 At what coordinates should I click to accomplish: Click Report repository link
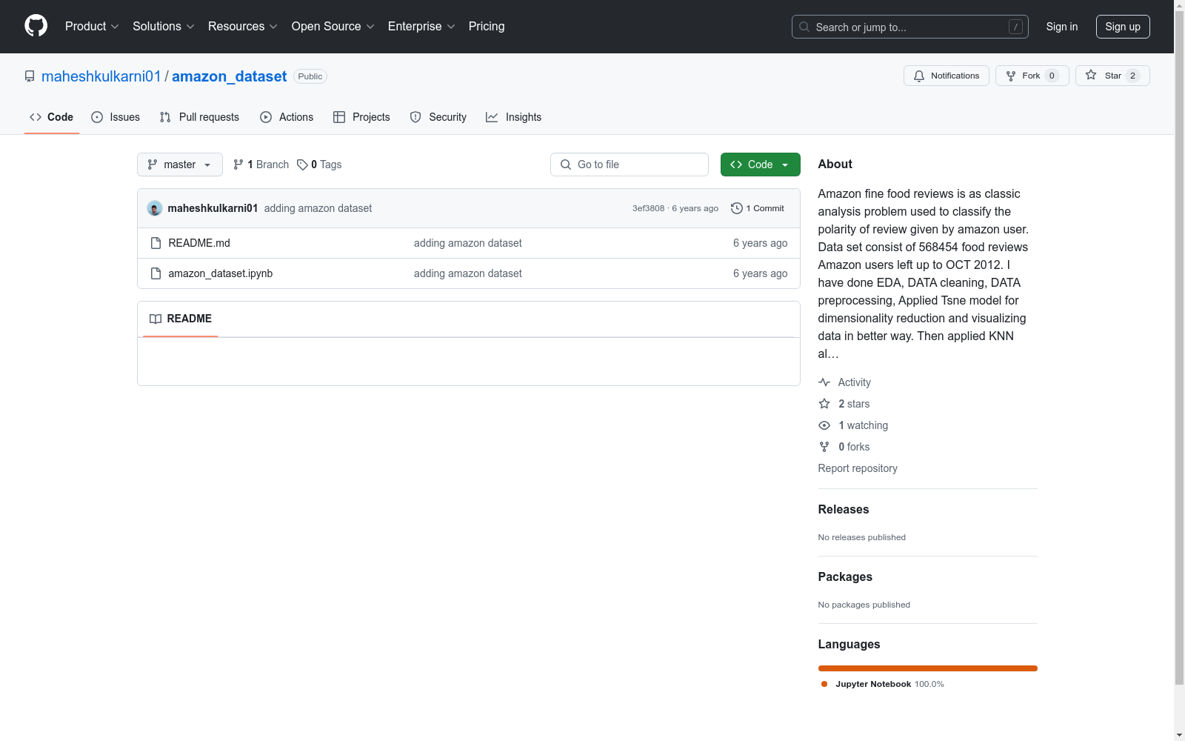858,468
